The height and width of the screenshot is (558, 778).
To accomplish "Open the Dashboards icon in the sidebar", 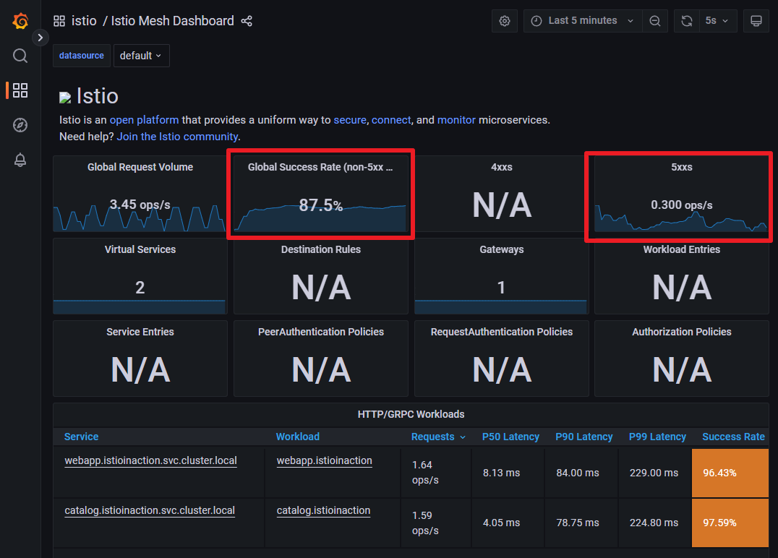I will click(x=20, y=90).
